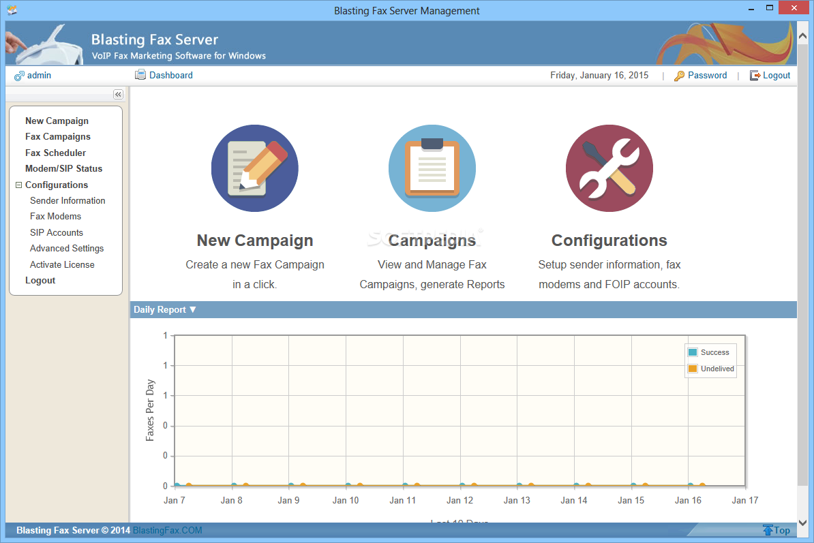Minimize the Blasting Fax Server window
The width and height of the screenshot is (814, 543).
[x=751, y=8]
